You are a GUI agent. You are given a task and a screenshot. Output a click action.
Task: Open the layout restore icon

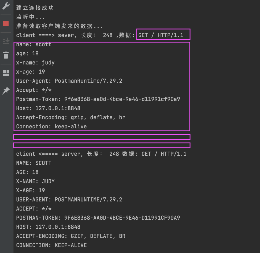6,73
